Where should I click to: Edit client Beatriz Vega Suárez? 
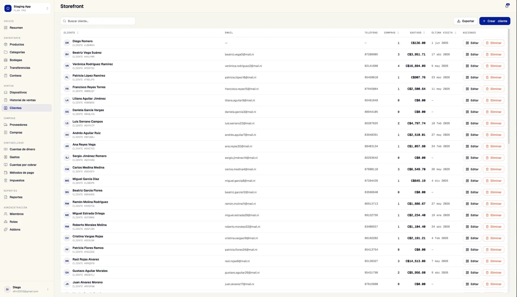pos(472,54)
